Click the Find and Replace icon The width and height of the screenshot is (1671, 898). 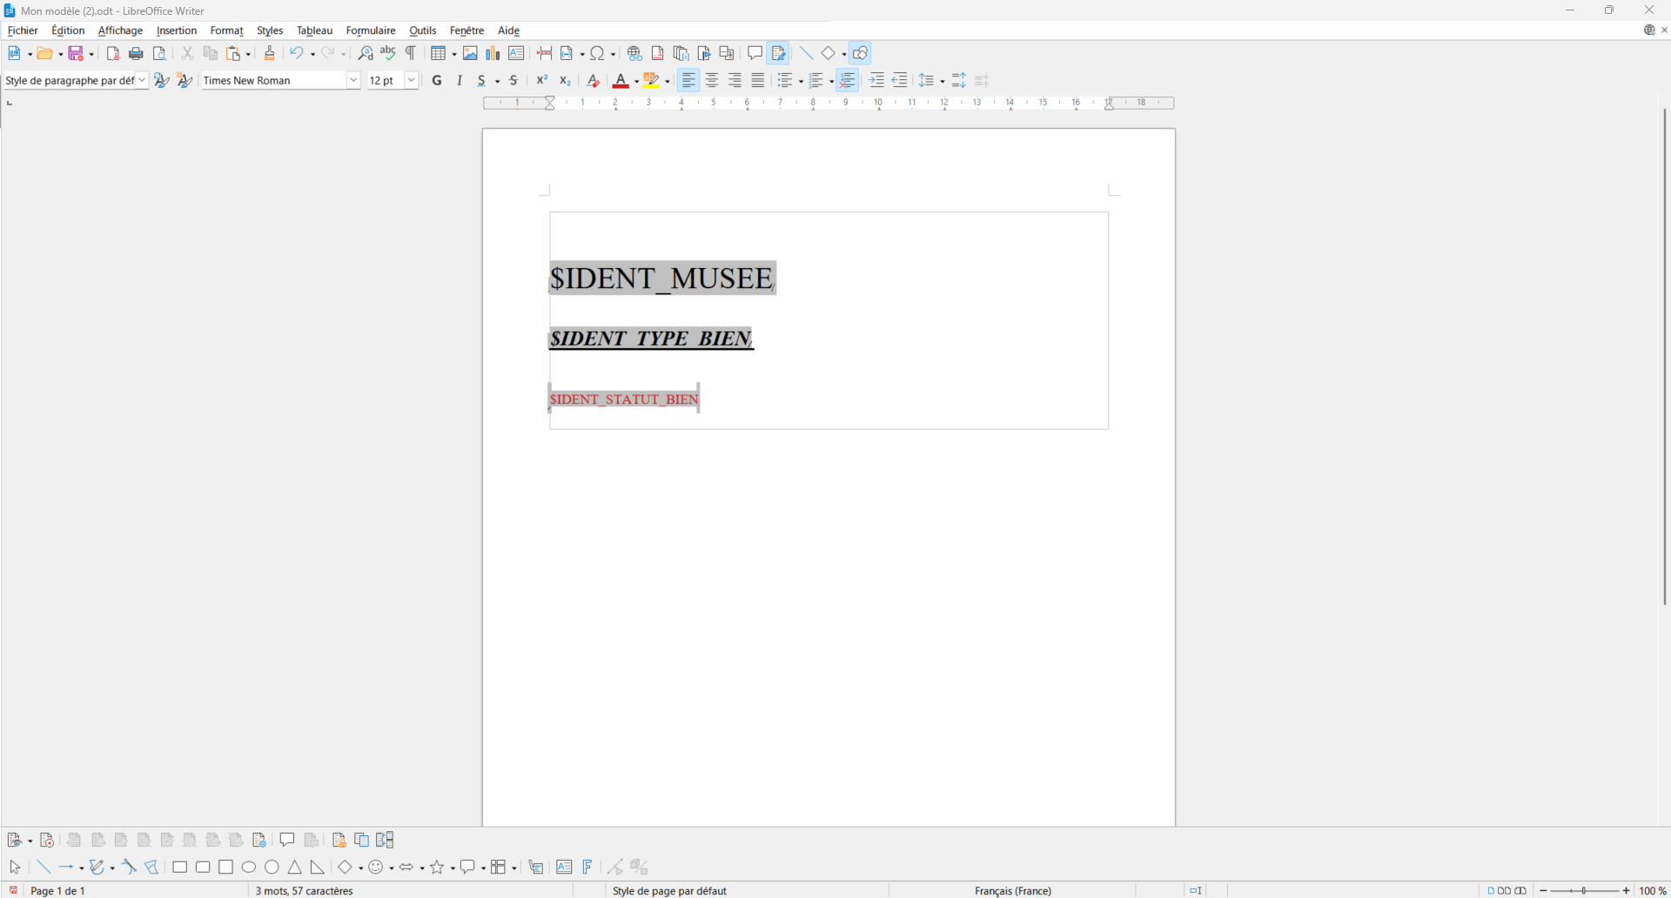[x=366, y=54]
